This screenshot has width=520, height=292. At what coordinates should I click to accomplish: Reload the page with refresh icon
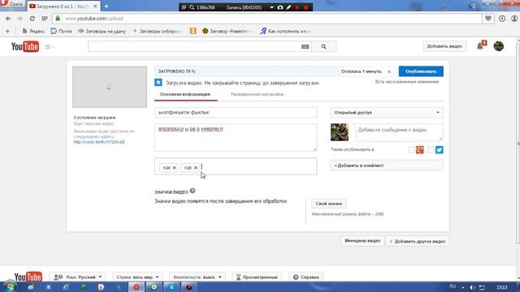tap(32, 19)
